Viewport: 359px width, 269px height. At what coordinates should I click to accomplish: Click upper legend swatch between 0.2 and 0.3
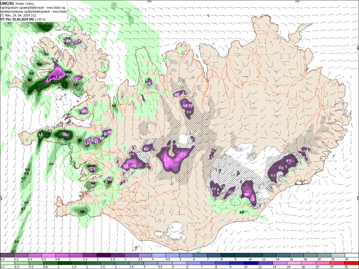pyautogui.click(x=7, y=255)
